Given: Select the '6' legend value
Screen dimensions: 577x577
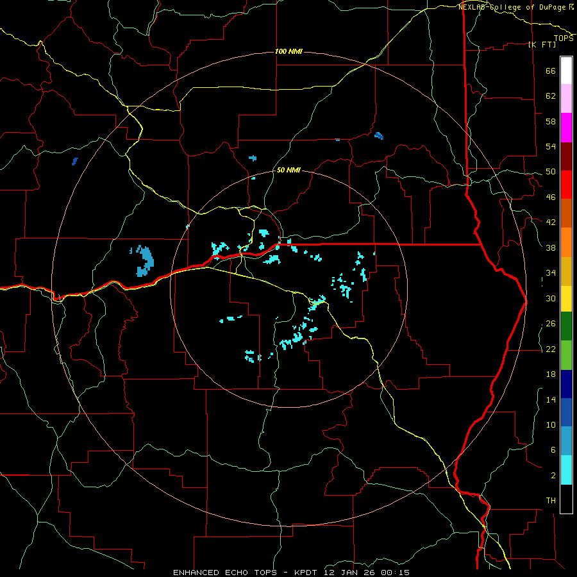Looking at the screenshot, I should [553, 450].
